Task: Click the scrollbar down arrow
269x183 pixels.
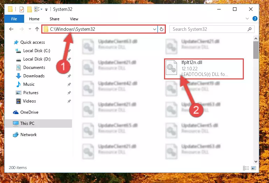Action: (x=256, y=161)
